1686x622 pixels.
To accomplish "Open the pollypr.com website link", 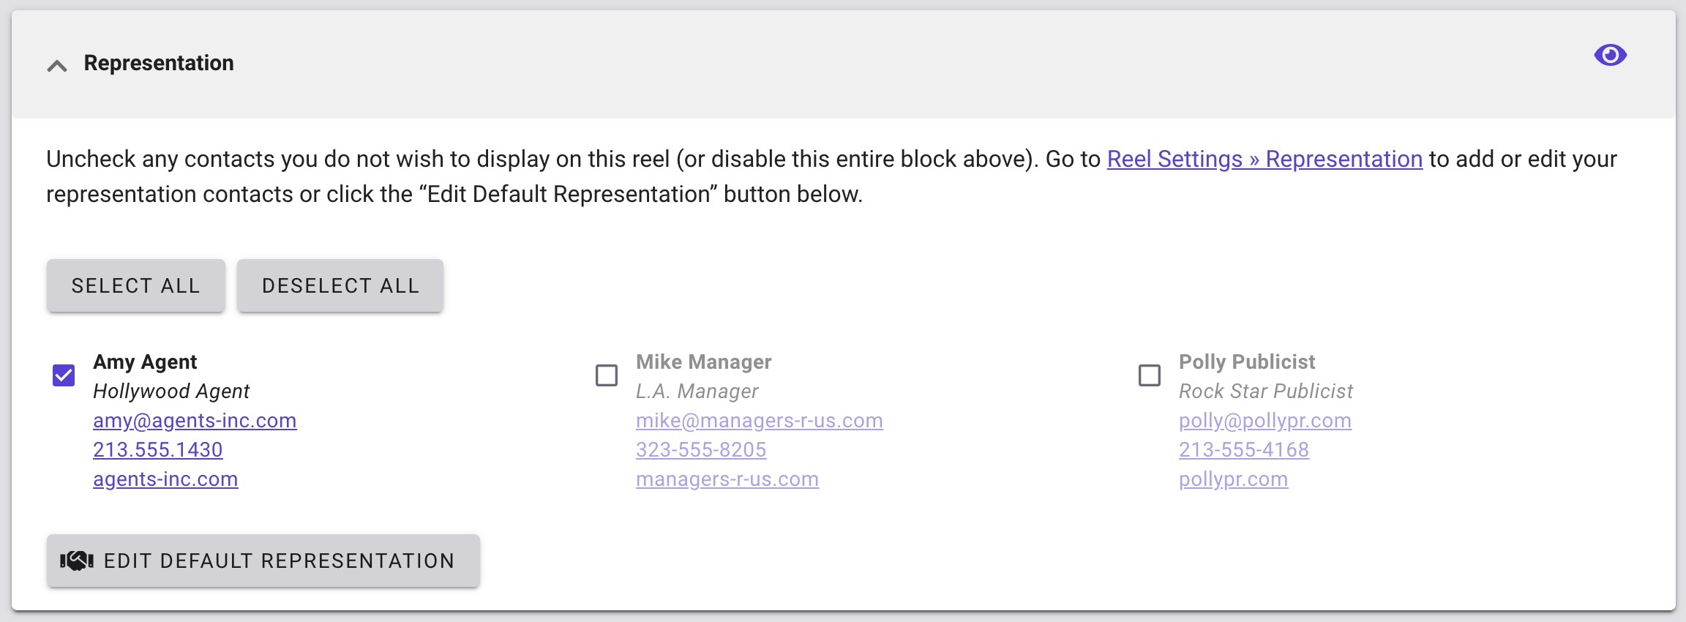I will (1234, 479).
